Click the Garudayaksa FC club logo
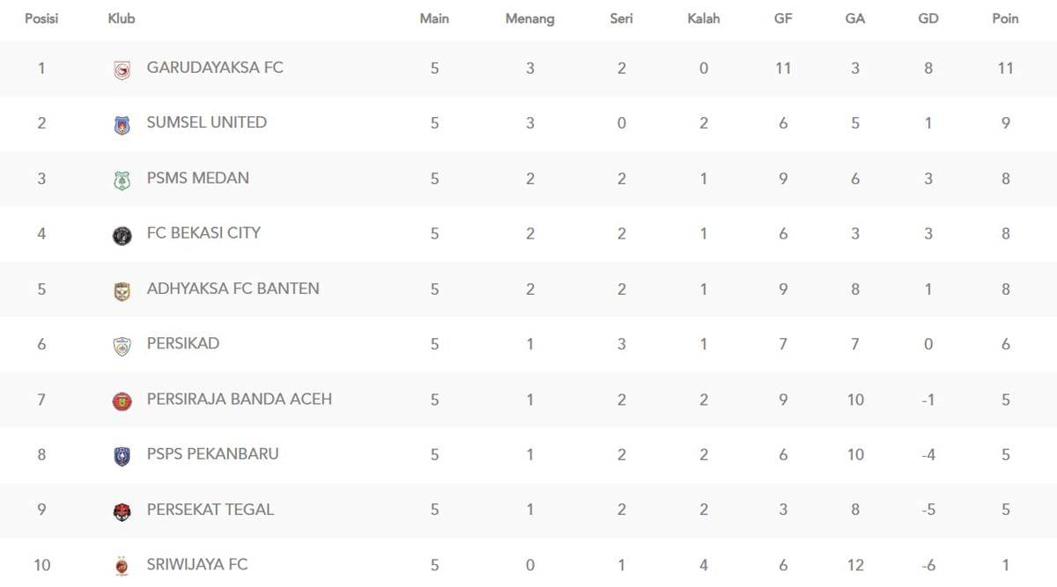 (x=122, y=70)
